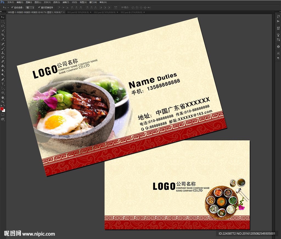The height and width of the screenshot is (239, 281).
Task: Select the Path Selection tool
Action: [2, 88]
